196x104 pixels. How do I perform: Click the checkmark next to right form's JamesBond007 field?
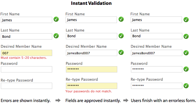pyautogui.click(x=186, y=53)
